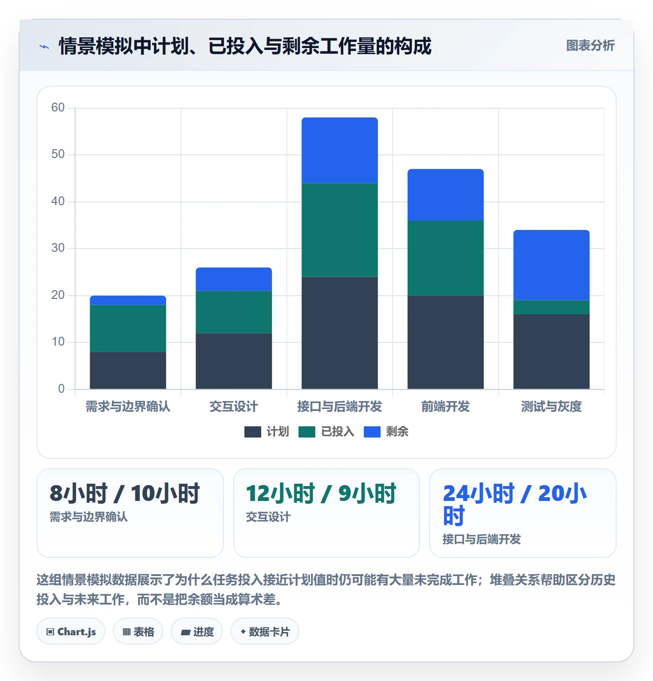
Task: Click the blue 剩余 segment for 交互设计
Action: click(x=234, y=279)
